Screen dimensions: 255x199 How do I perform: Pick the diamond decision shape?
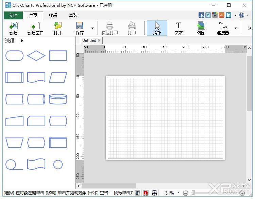pyautogui.click(x=36, y=56)
